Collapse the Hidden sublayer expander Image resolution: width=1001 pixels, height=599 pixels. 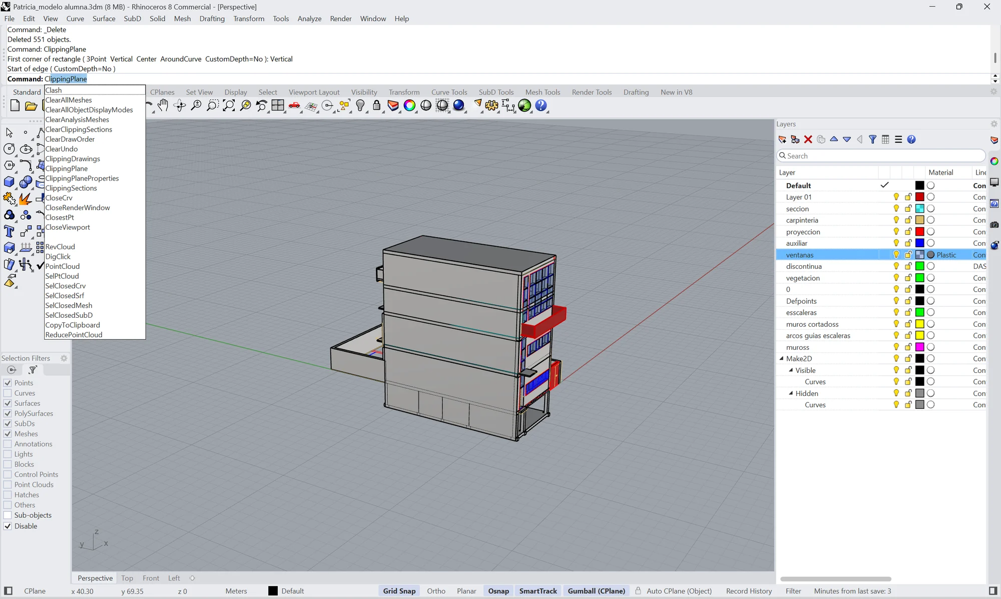791,393
